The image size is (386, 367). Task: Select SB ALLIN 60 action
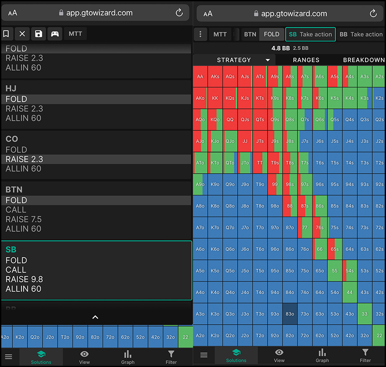point(96,289)
